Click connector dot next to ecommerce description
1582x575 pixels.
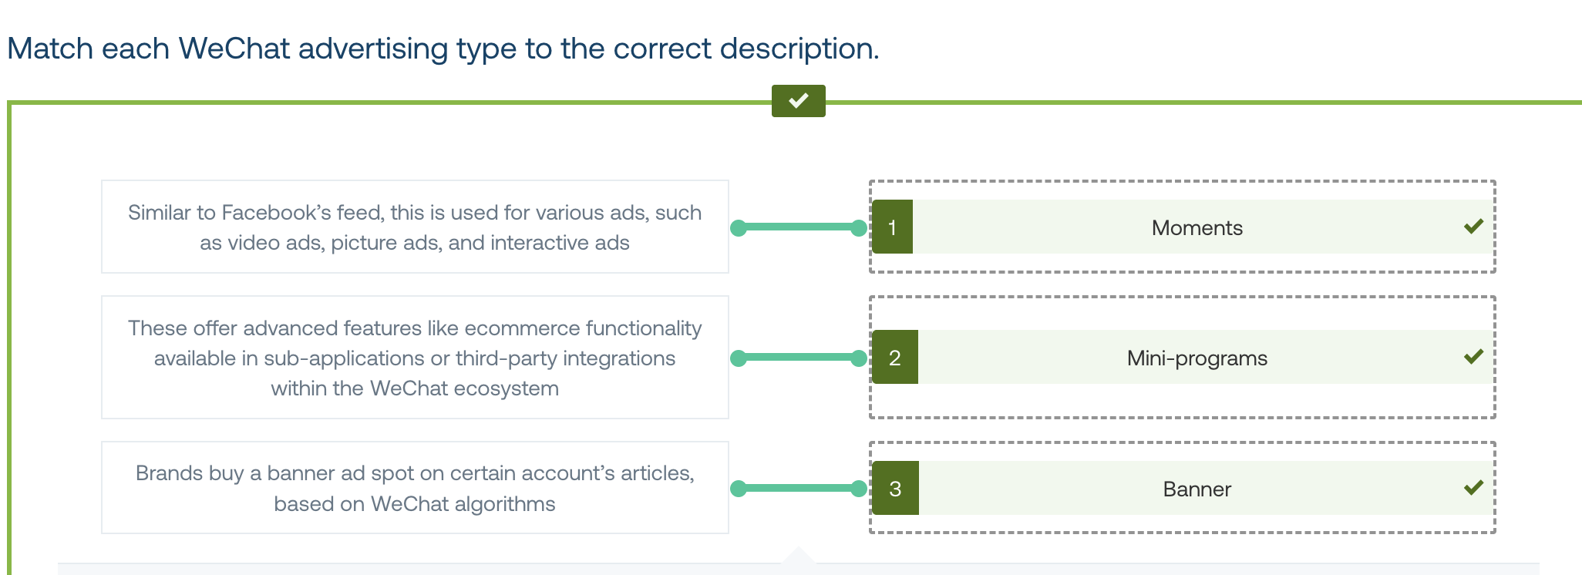739,358
